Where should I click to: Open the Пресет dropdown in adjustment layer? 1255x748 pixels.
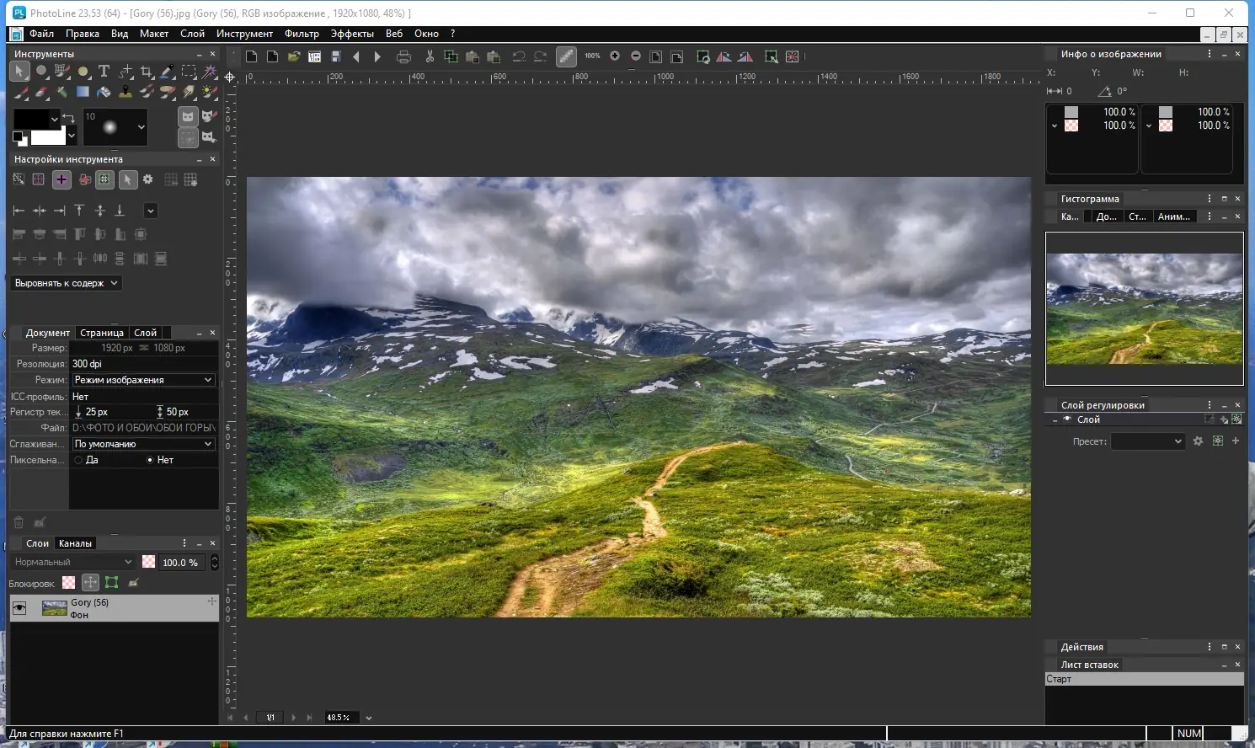1147,441
